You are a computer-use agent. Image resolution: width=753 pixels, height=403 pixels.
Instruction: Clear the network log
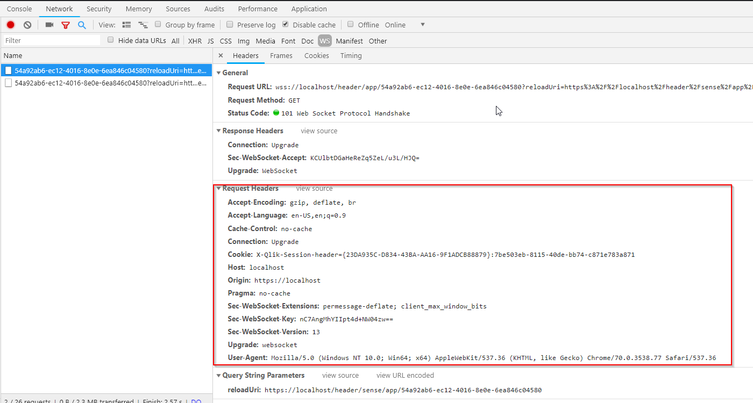[27, 25]
